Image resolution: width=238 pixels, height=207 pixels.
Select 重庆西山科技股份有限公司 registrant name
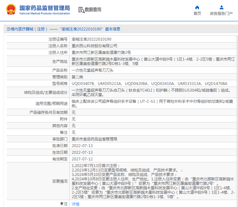pos(94,46)
